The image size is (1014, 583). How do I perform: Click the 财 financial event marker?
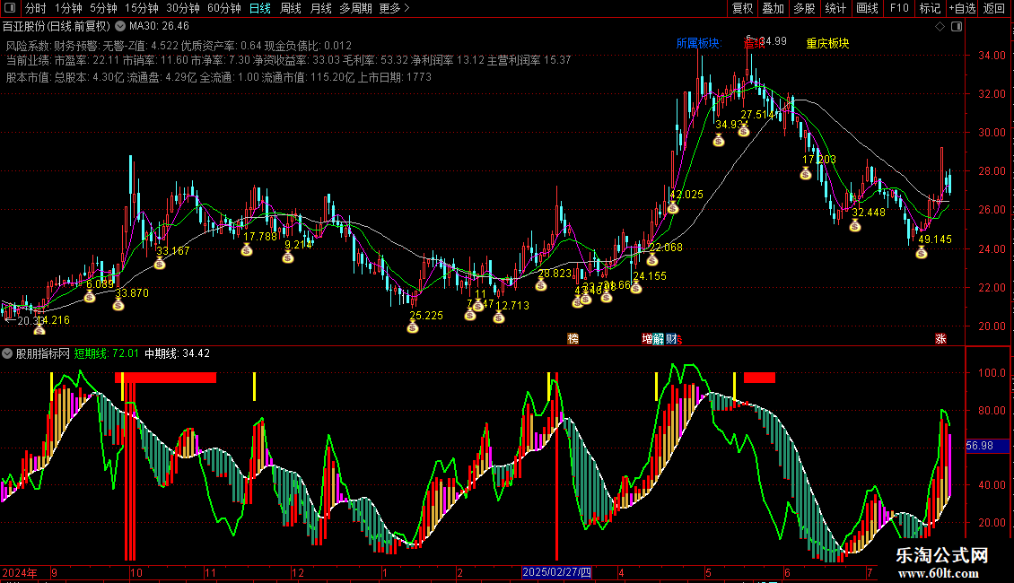click(670, 339)
